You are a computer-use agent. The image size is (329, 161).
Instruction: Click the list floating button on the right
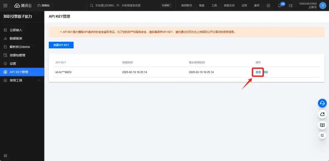point(322,135)
